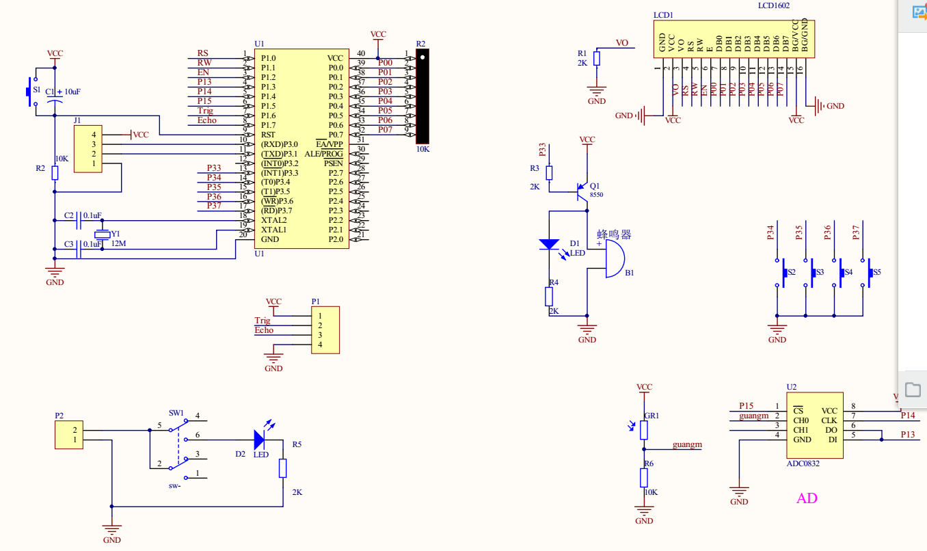Select the PSEN pin label
Viewport: 927px width, 551px height.
[x=334, y=163]
